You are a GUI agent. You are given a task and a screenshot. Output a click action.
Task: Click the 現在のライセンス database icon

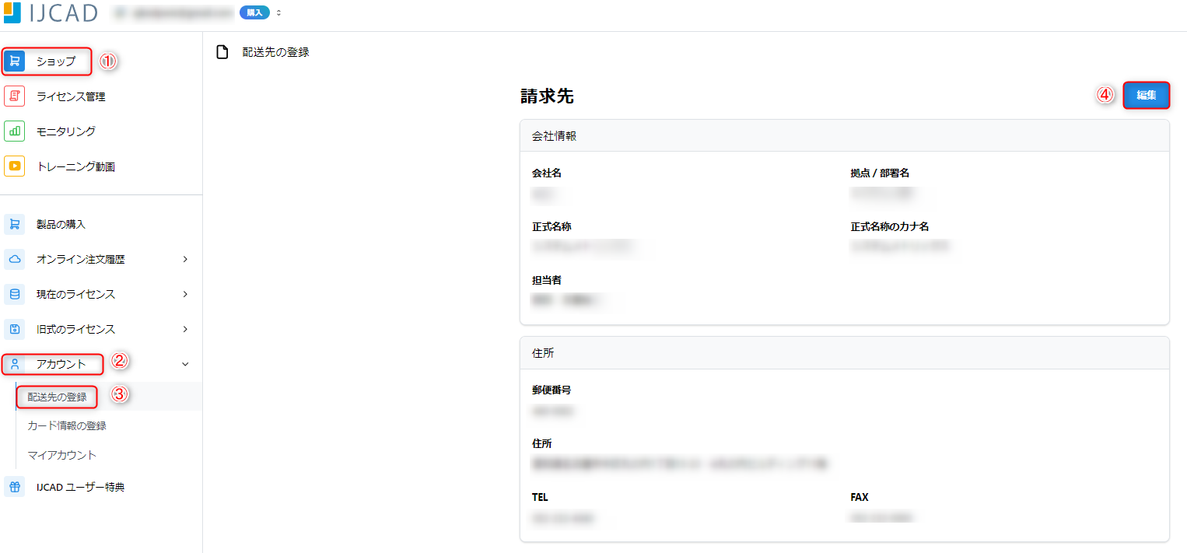point(15,294)
